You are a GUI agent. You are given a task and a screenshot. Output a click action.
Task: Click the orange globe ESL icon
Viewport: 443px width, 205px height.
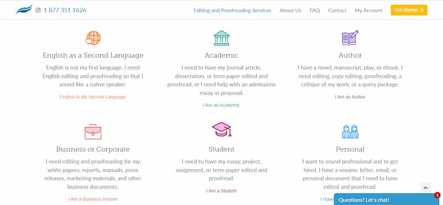(x=93, y=38)
